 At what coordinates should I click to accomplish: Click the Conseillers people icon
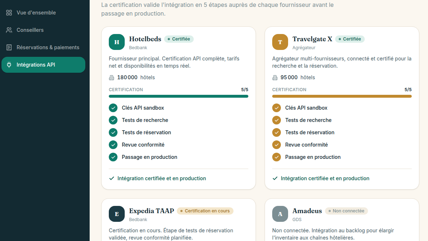click(9, 30)
